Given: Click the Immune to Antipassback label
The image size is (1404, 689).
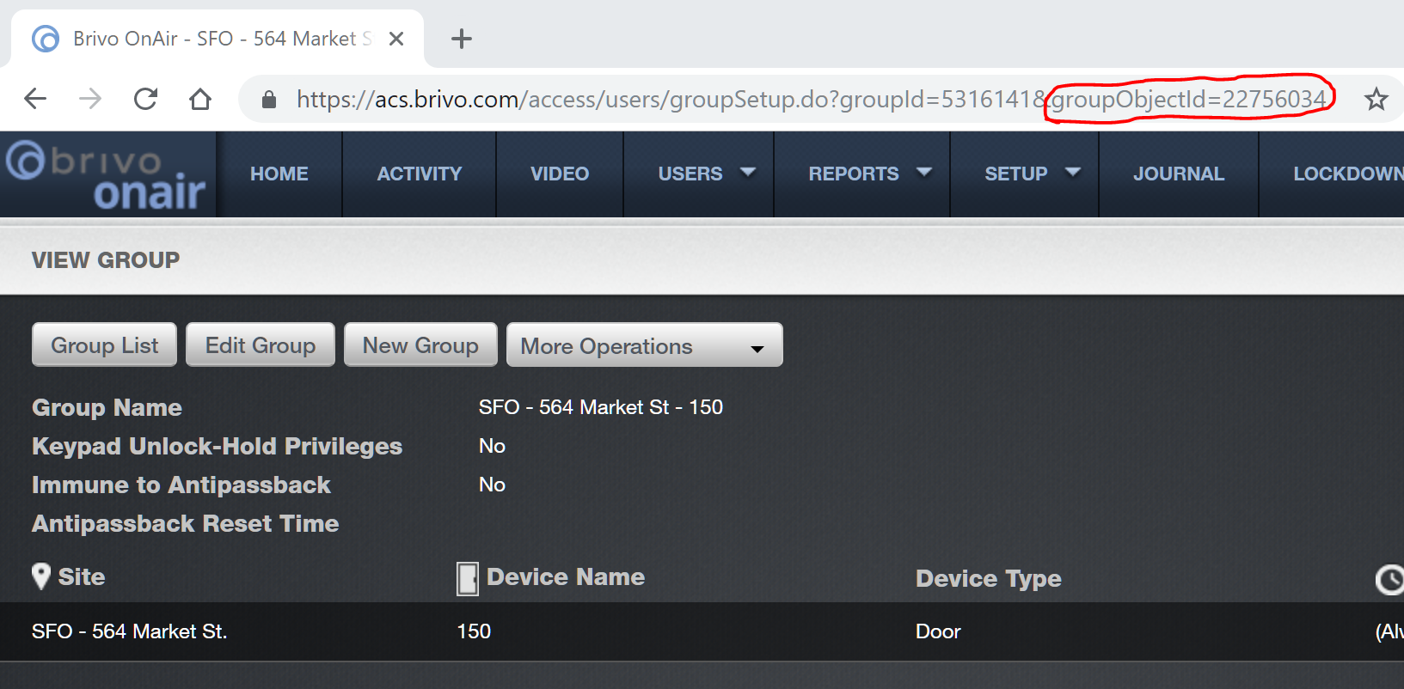Looking at the screenshot, I should click(181, 485).
